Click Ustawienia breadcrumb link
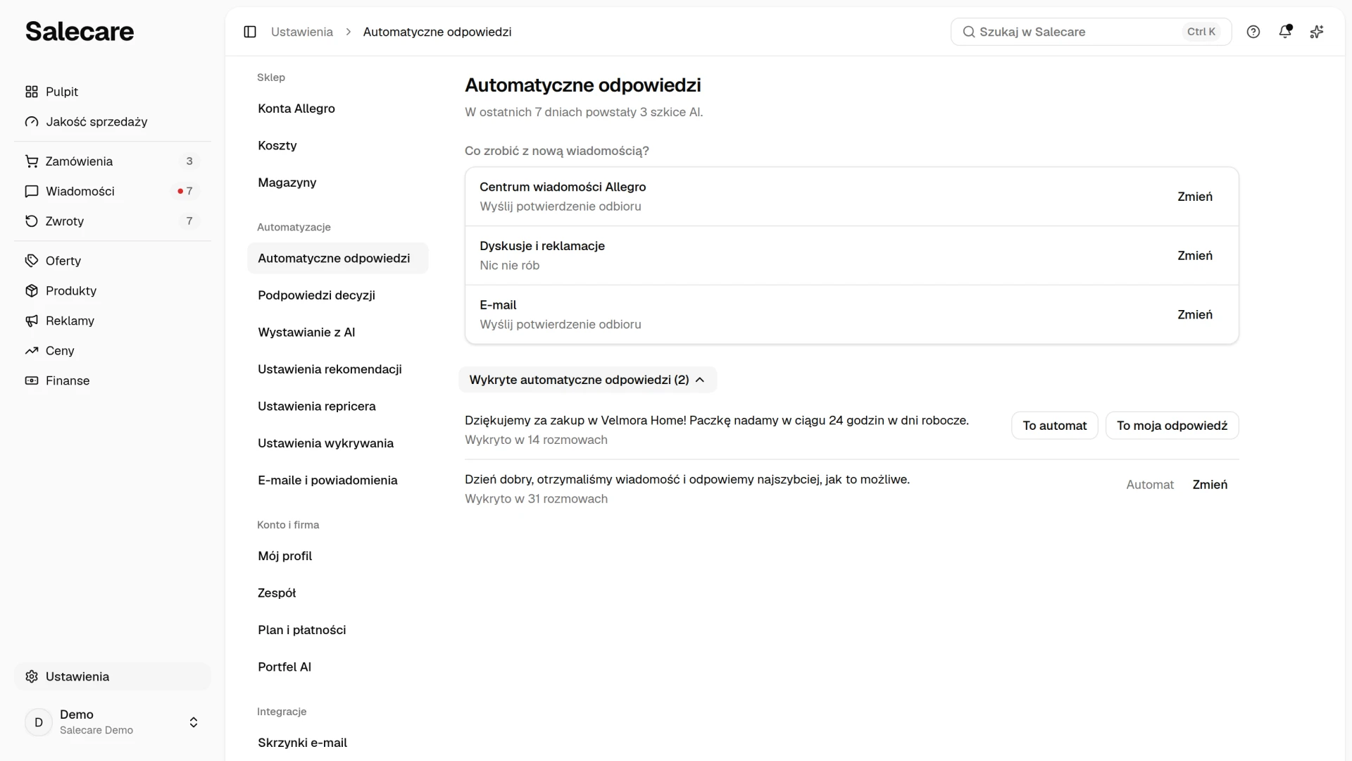 click(302, 32)
